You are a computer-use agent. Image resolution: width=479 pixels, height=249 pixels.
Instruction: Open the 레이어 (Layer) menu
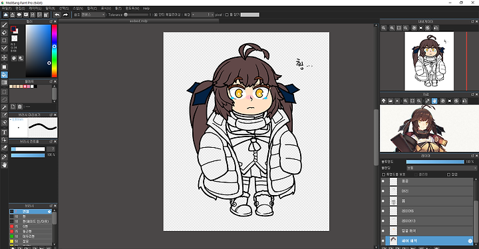pos(35,9)
